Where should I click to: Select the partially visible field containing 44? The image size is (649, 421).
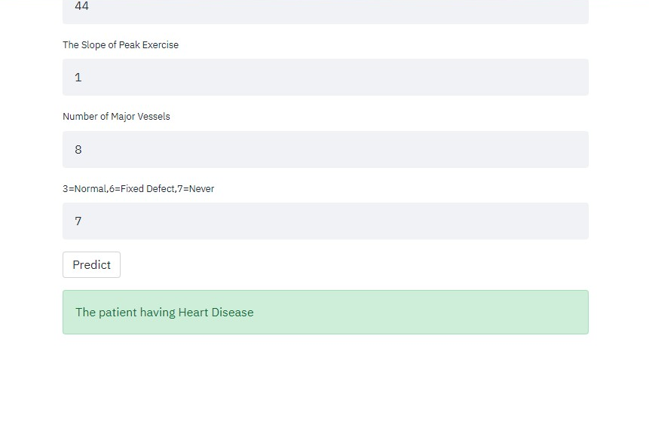click(325, 9)
